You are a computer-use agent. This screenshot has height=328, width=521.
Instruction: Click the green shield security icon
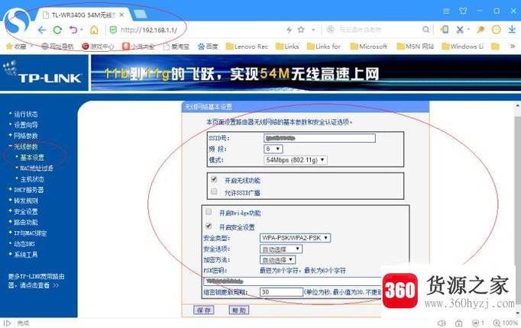113,31
